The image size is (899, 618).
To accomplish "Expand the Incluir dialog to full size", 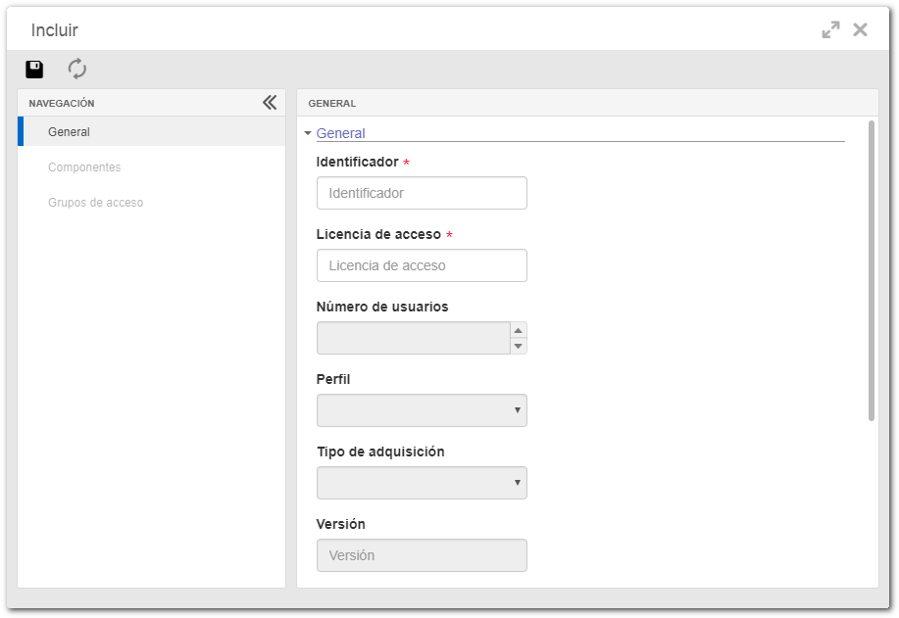I will 830,29.
